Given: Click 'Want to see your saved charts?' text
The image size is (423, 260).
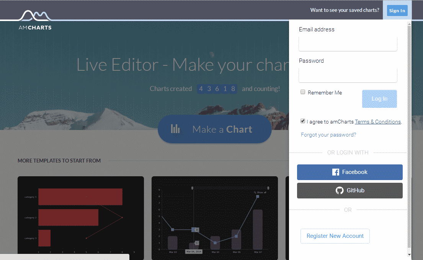Looking at the screenshot, I should 345,10.
